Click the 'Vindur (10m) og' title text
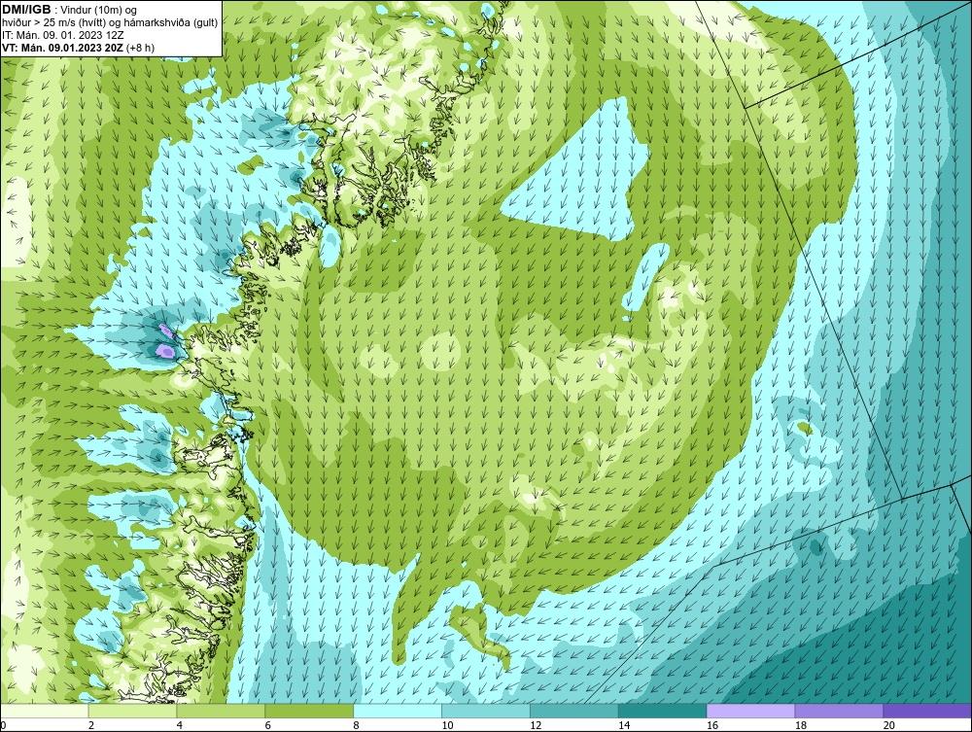Viewport: 972px width, 732px height. coord(99,10)
